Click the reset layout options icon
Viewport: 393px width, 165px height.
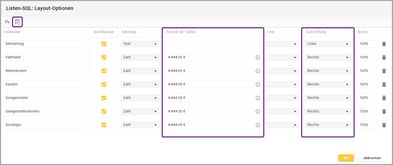[17, 22]
